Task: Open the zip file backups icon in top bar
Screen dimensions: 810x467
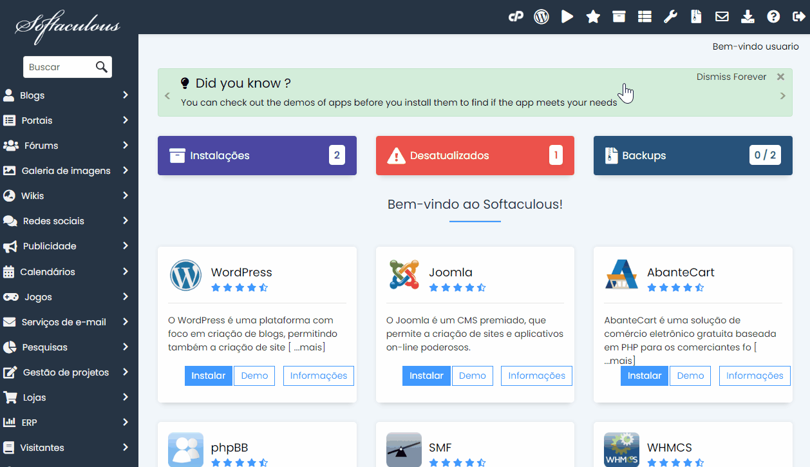Action: pyautogui.click(x=696, y=17)
